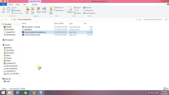169x95 pixels.
Task: Open Music under This PC
Action: click(8, 55)
